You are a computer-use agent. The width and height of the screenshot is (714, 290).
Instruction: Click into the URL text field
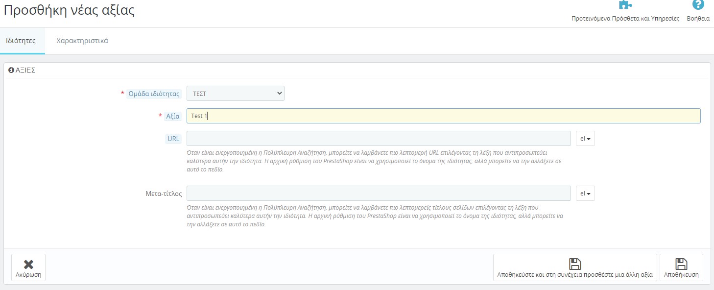click(379, 139)
